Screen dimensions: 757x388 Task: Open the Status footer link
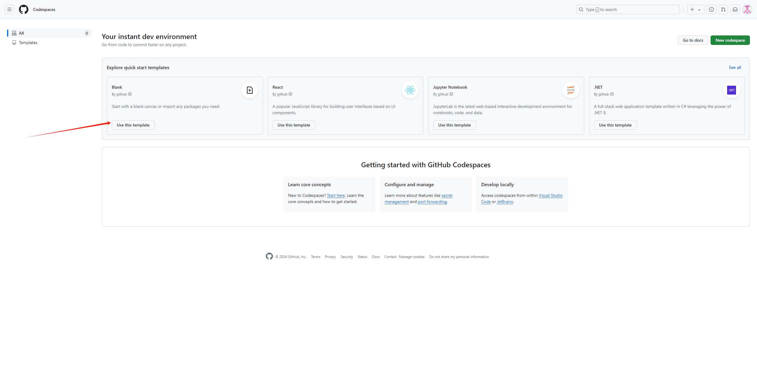pyautogui.click(x=362, y=257)
